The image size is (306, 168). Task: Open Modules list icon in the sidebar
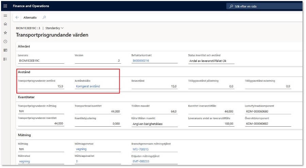pos(5,59)
